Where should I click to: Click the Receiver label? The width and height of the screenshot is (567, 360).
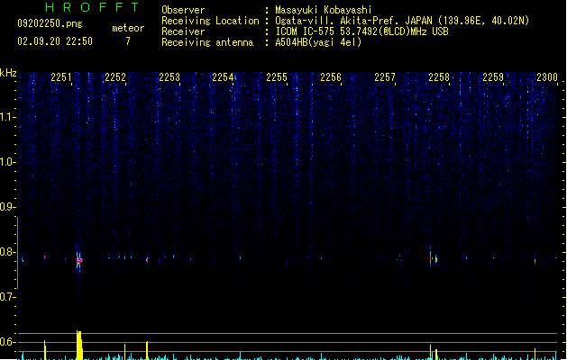coord(183,31)
